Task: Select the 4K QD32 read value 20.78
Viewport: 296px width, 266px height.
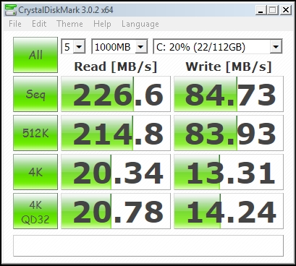Action: point(116,211)
